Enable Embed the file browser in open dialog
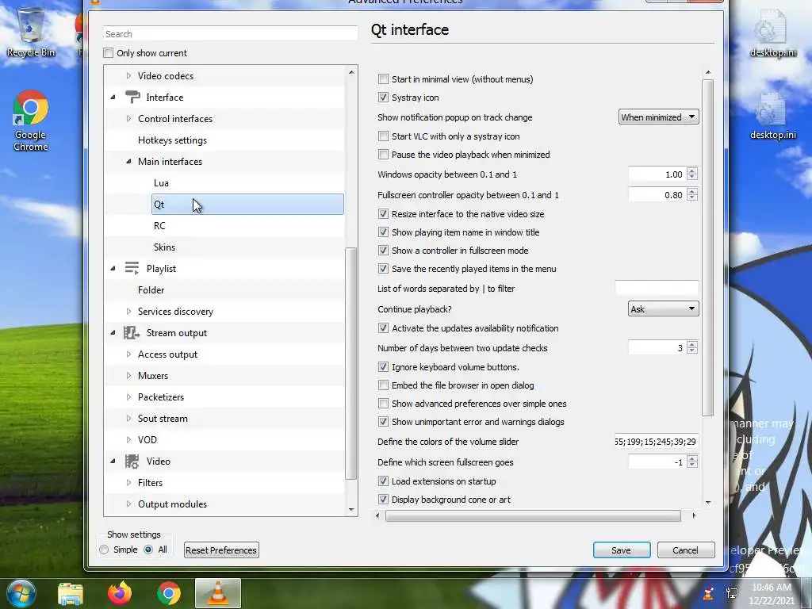 [383, 385]
